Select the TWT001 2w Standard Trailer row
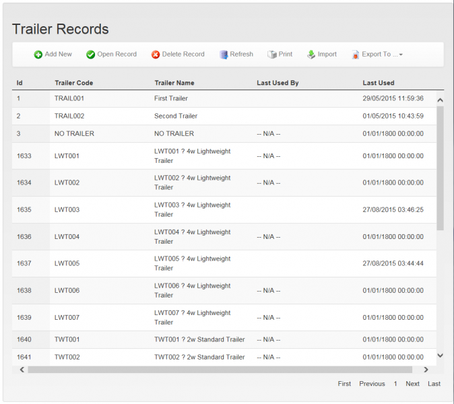This screenshot has width=454, height=404. click(224, 340)
